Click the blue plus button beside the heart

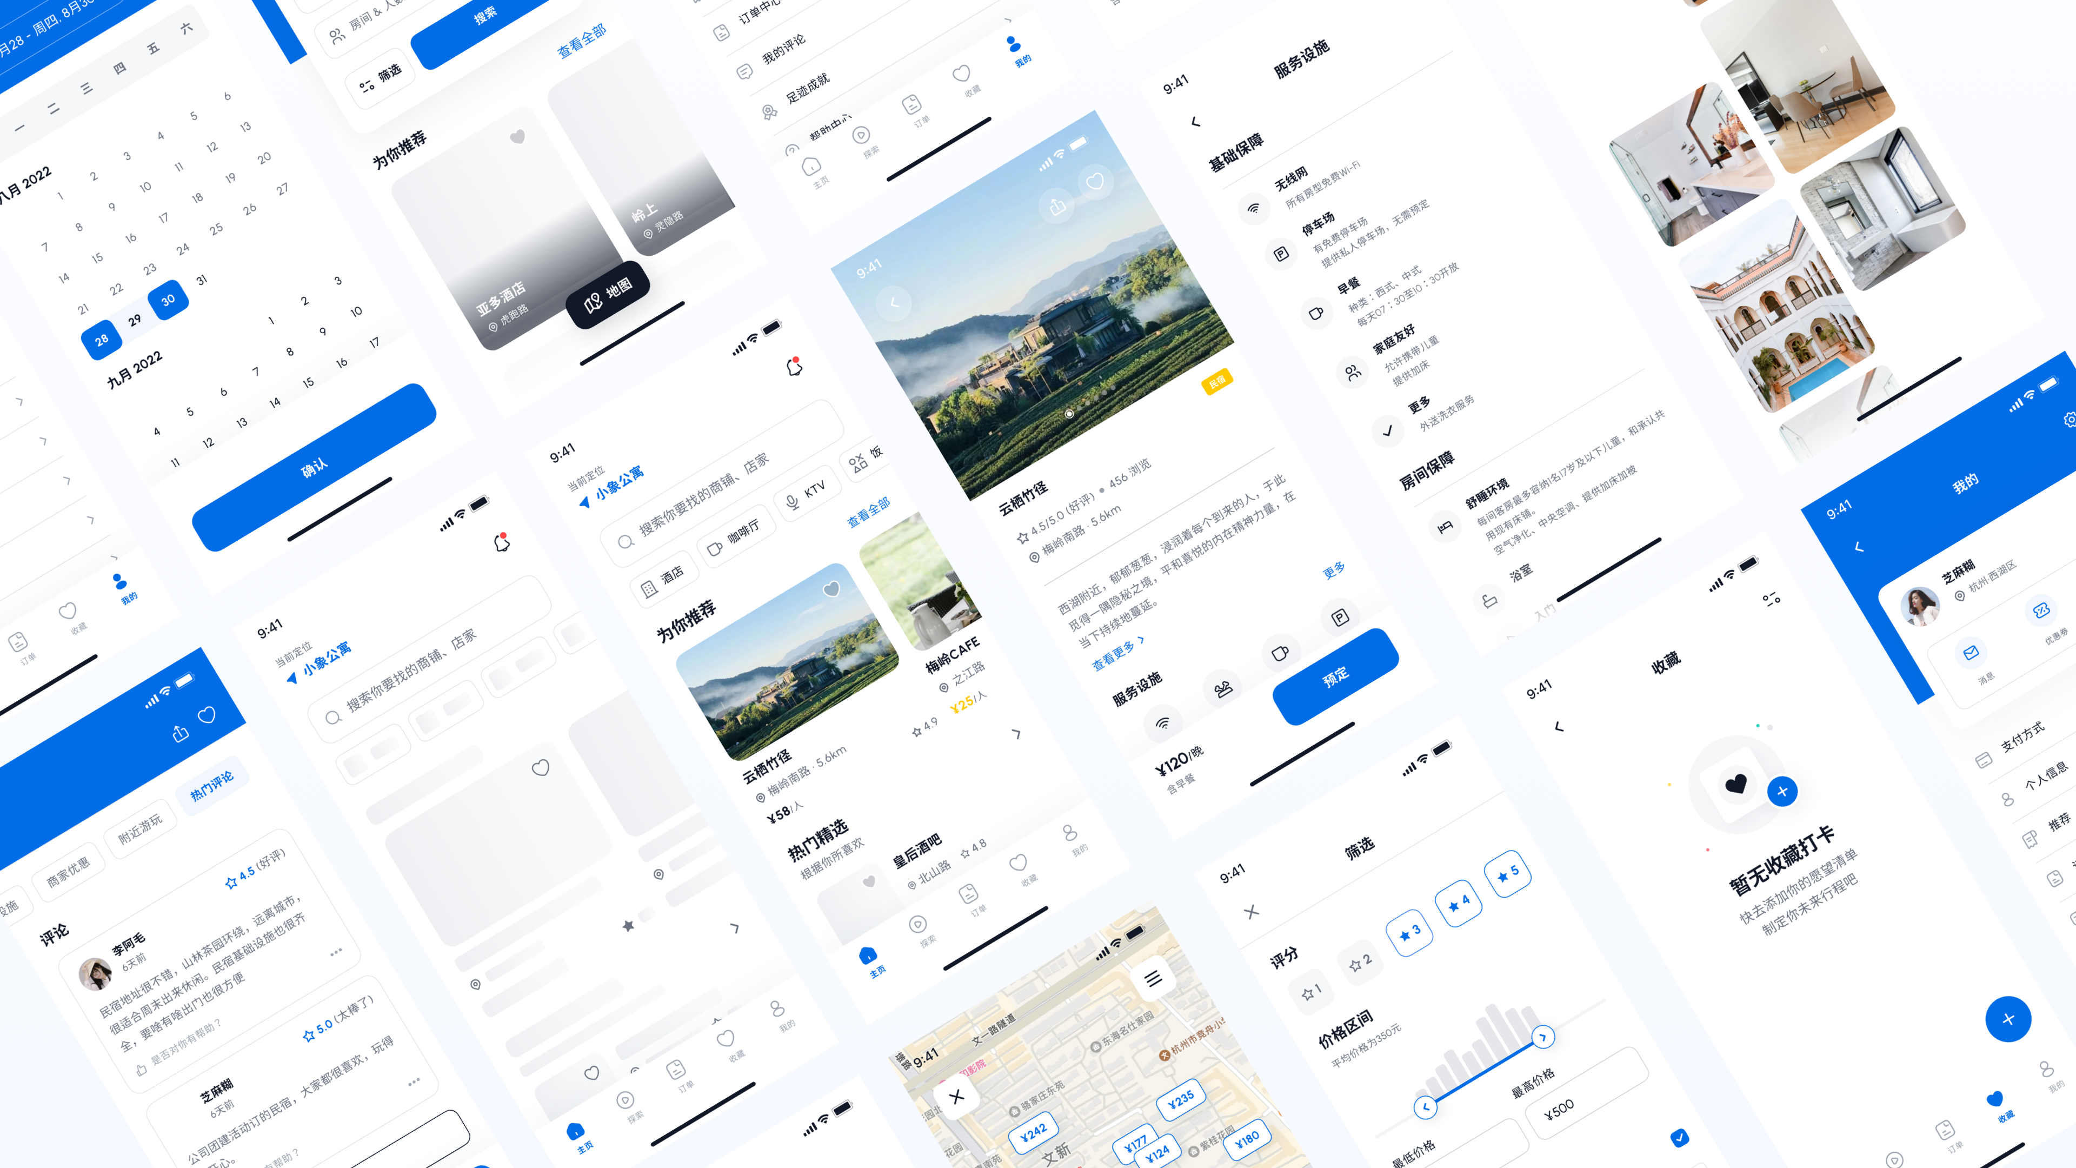(1782, 792)
